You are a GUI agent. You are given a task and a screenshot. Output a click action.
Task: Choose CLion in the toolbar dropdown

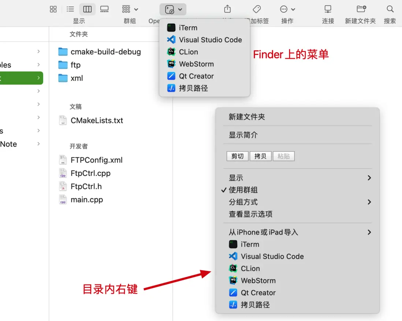pyautogui.click(x=204, y=52)
